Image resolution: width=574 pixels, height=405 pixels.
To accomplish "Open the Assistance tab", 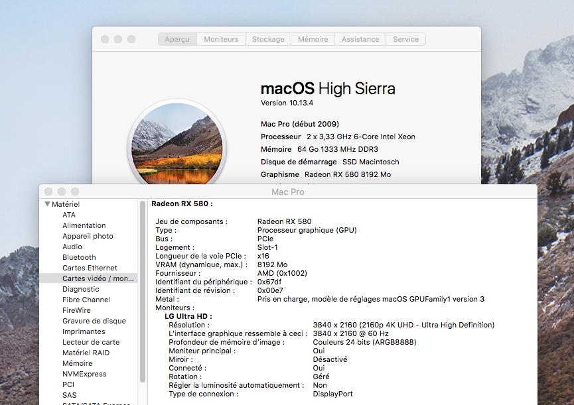I will [x=360, y=39].
